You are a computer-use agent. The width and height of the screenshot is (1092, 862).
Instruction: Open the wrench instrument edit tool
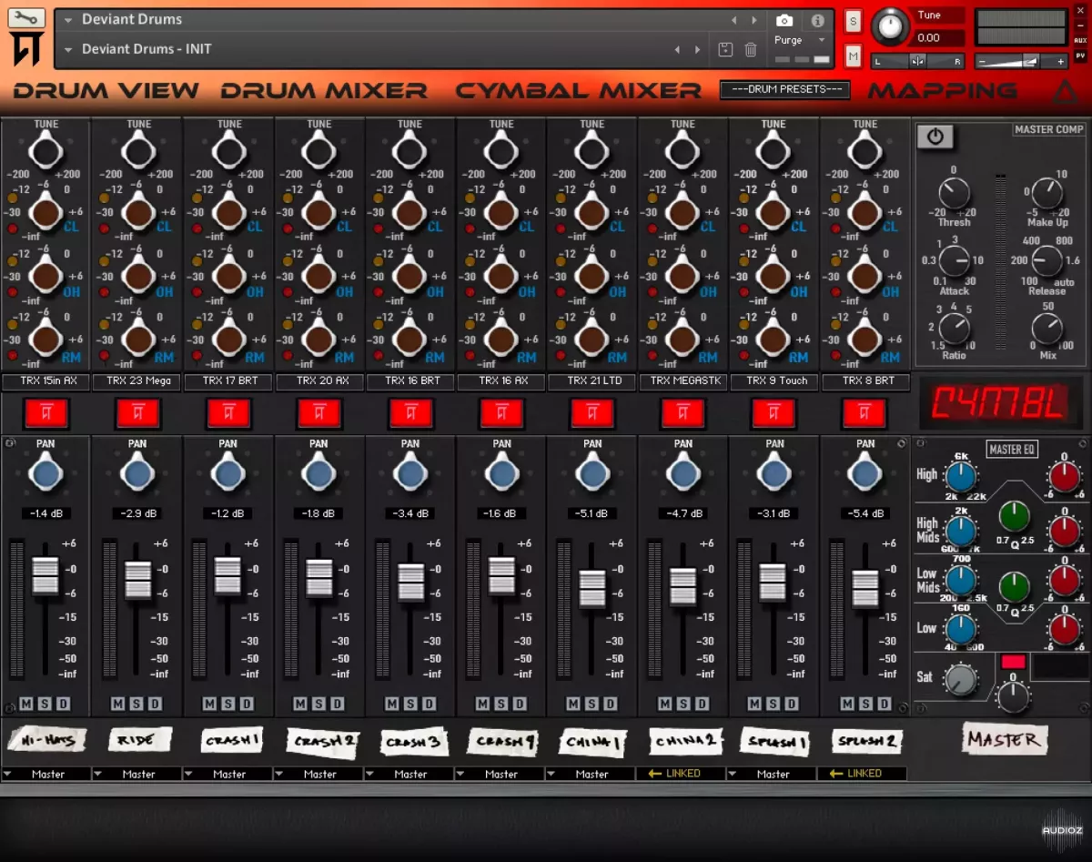click(26, 17)
